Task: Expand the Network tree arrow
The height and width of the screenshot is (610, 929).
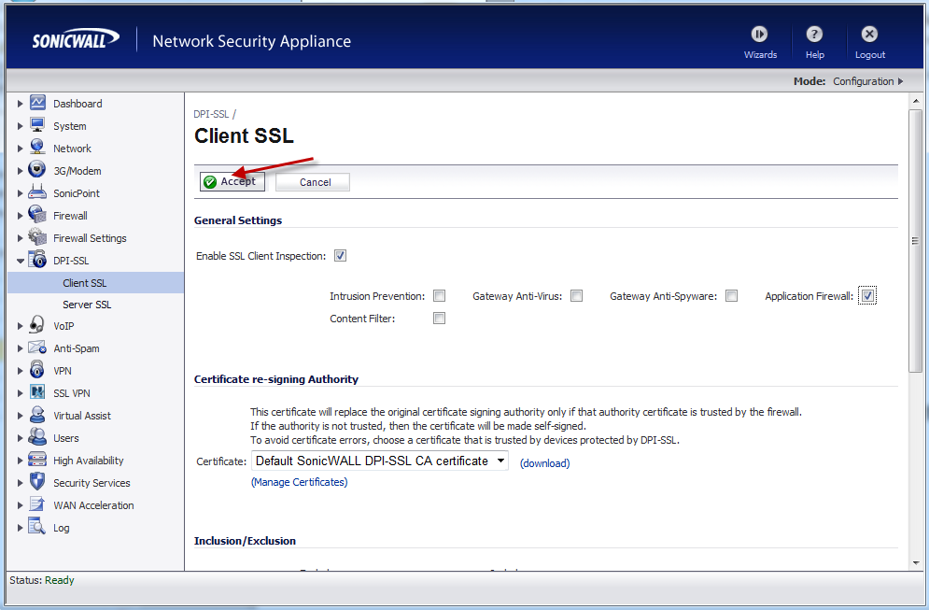Action: (x=20, y=149)
